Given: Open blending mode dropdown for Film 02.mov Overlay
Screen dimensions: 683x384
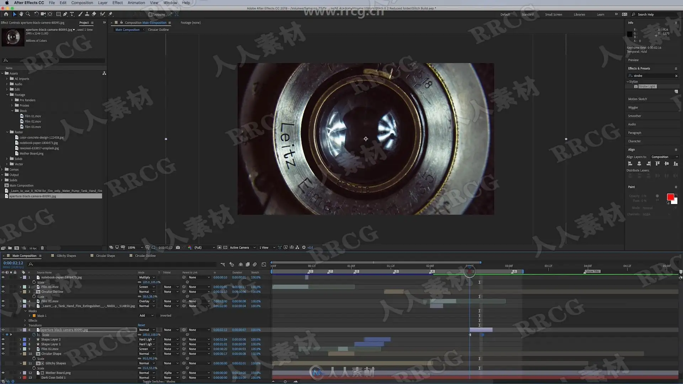Looking at the screenshot, I should point(147,301).
